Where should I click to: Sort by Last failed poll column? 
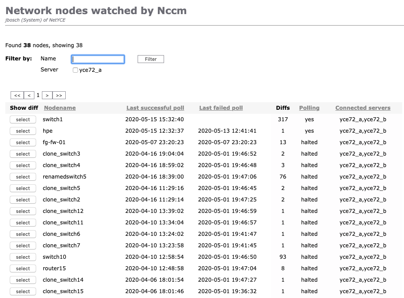tap(221, 108)
